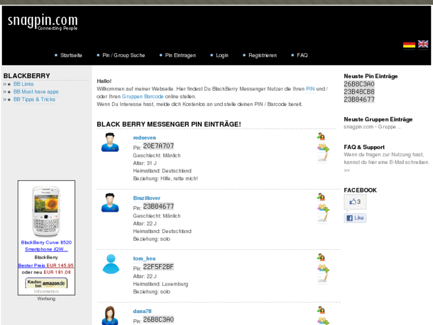Click the Facebook Like button

coord(355,218)
